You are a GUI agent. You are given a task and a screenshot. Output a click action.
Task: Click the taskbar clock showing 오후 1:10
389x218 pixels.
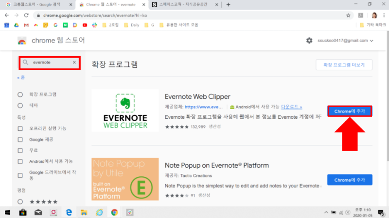[363, 213]
